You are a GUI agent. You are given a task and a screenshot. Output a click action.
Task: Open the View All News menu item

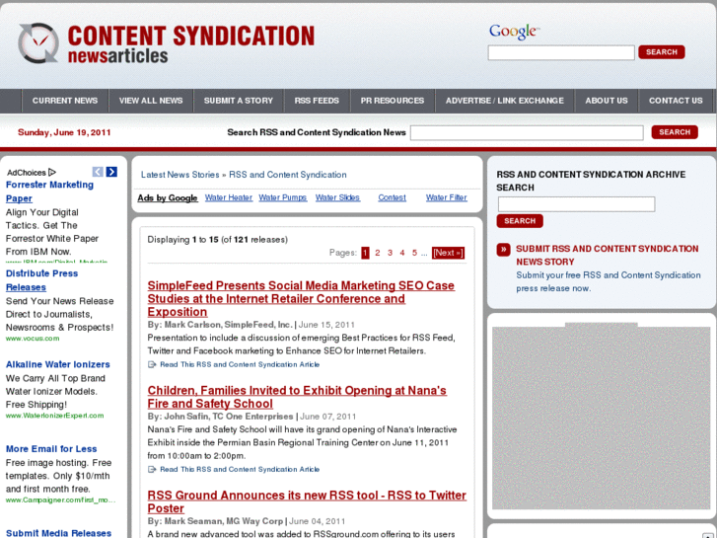[151, 101]
